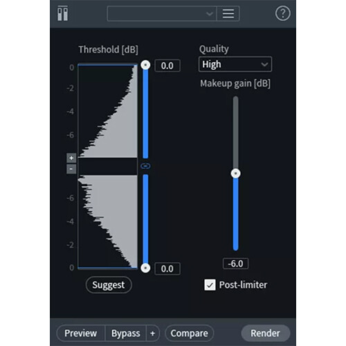The width and height of the screenshot is (346, 346).
Task: Click the Quality dropdown chevron arrow
Action: 264,64
